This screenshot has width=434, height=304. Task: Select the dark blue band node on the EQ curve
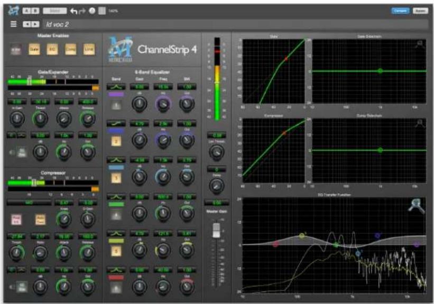377,235
